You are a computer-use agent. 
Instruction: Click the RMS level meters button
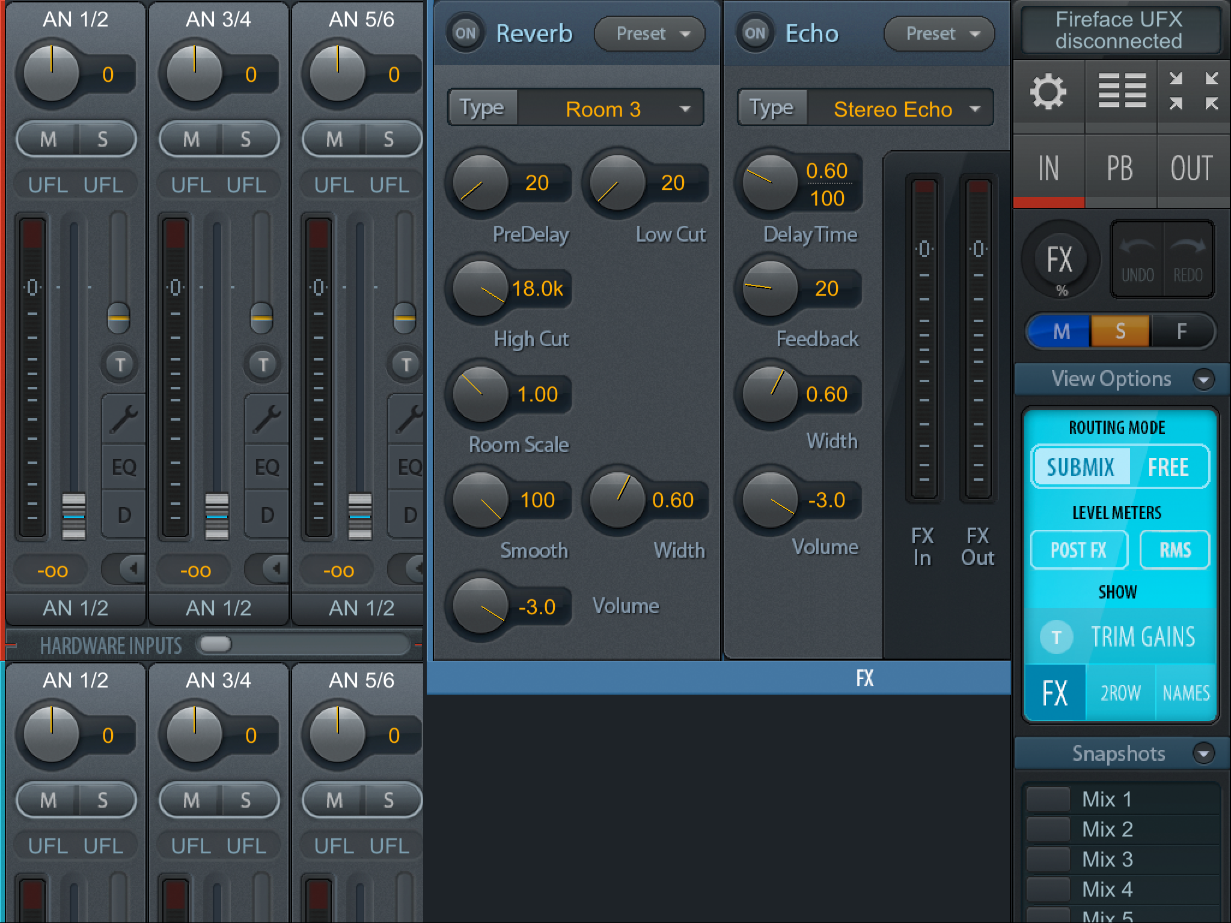(1174, 550)
